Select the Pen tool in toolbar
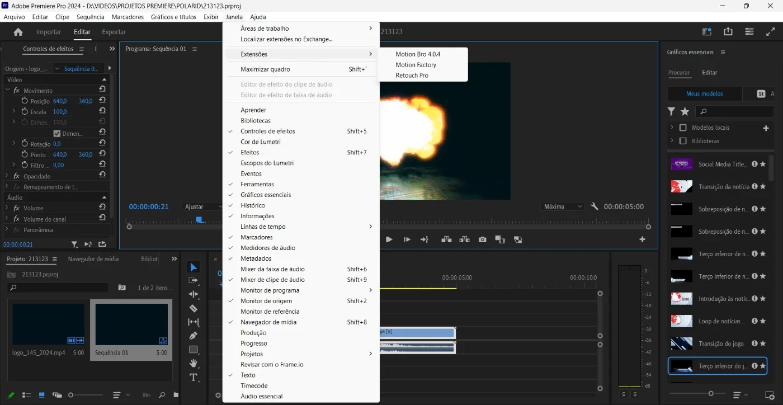The width and height of the screenshot is (783, 405). pyautogui.click(x=194, y=336)
